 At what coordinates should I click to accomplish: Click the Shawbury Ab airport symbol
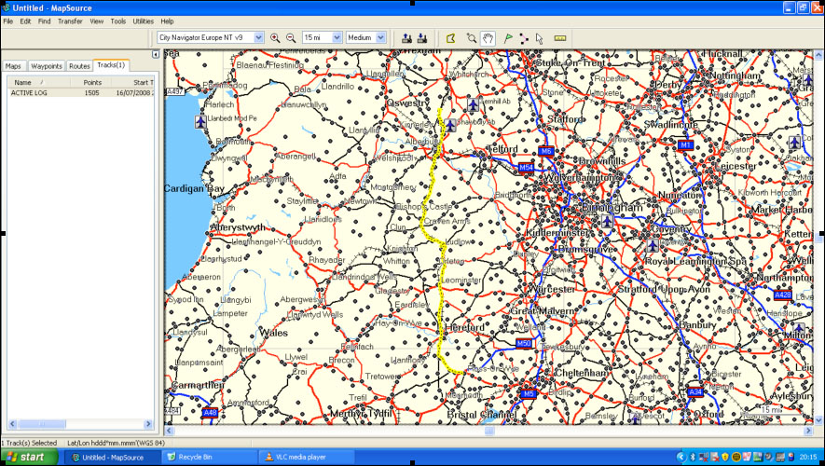(x=450, y=125)
